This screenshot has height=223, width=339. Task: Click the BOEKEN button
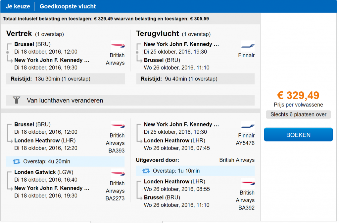pos(298,135)
